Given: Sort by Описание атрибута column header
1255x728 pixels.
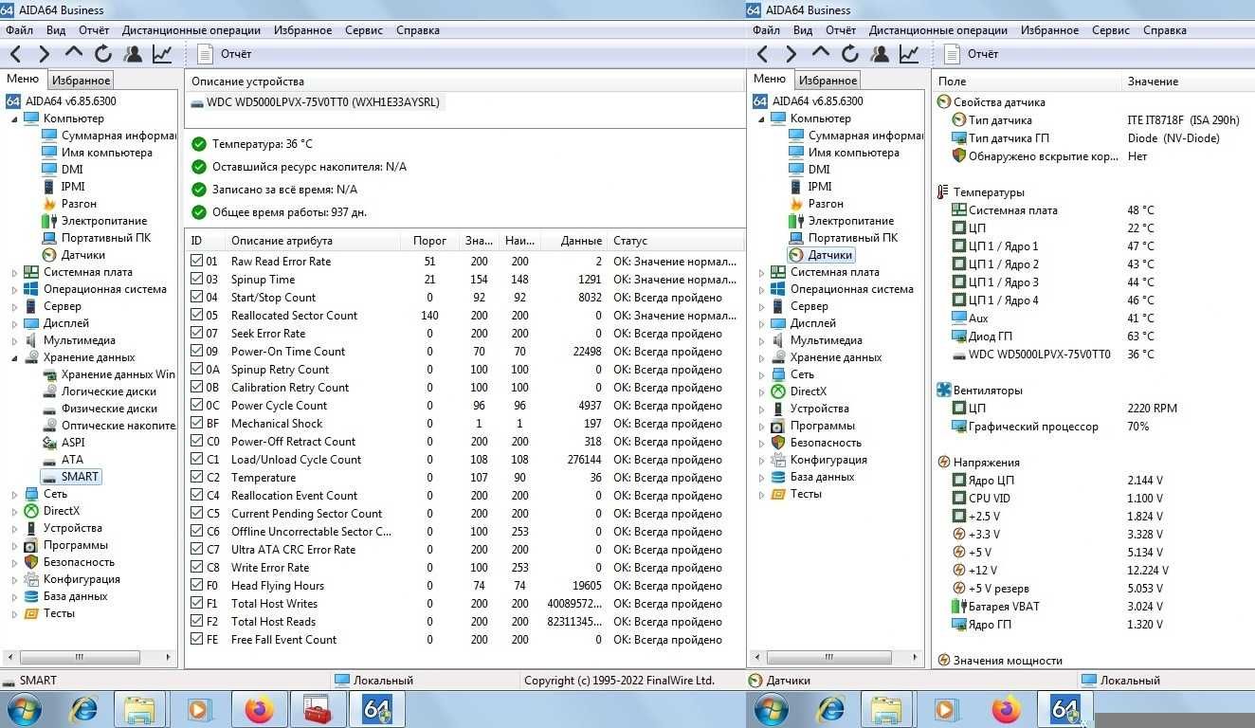Looking at the screenshot, I should pyautogui.click(x=313, y=241).
